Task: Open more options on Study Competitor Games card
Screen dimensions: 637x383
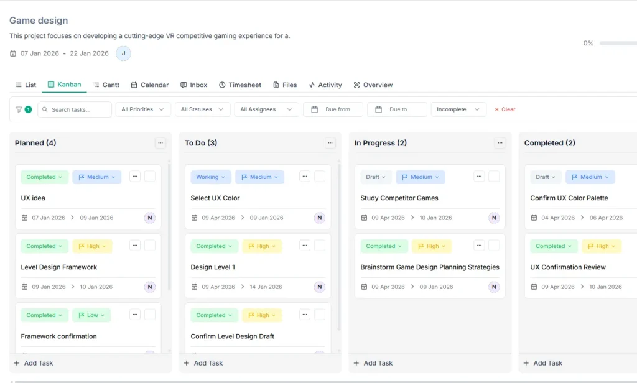Action: [479, 177]
